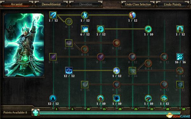The width and height of the screenshot is (191, 119).
Task: Click the Arcanist character portrait
Action: pyautogui.click(x=24, y=45)
